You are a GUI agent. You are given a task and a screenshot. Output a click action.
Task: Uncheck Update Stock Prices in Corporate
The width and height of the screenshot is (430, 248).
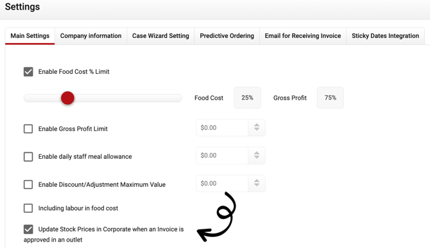pos(28,229)
